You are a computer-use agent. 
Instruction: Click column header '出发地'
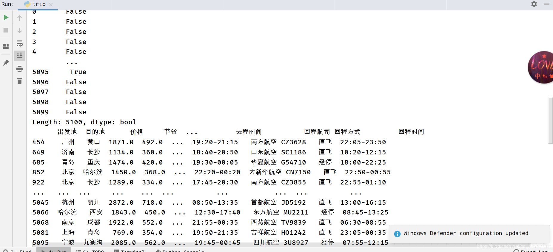[x=67, y=132]
